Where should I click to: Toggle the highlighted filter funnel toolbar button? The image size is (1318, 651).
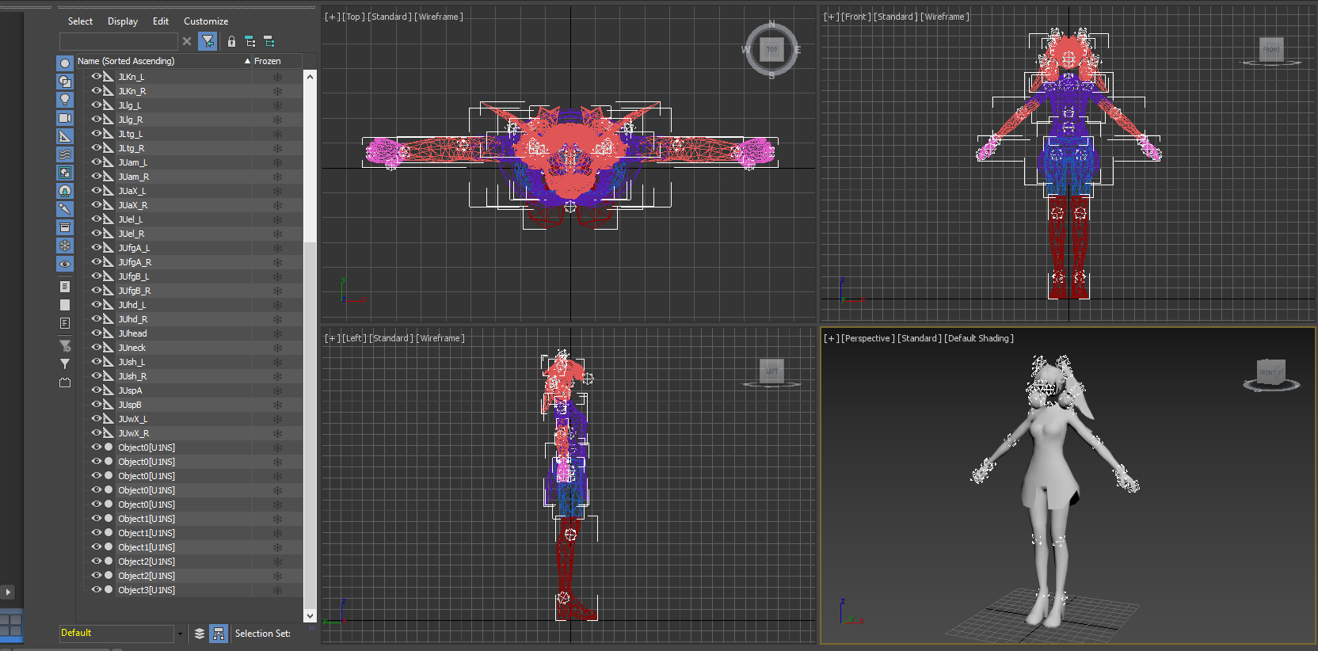208,41
